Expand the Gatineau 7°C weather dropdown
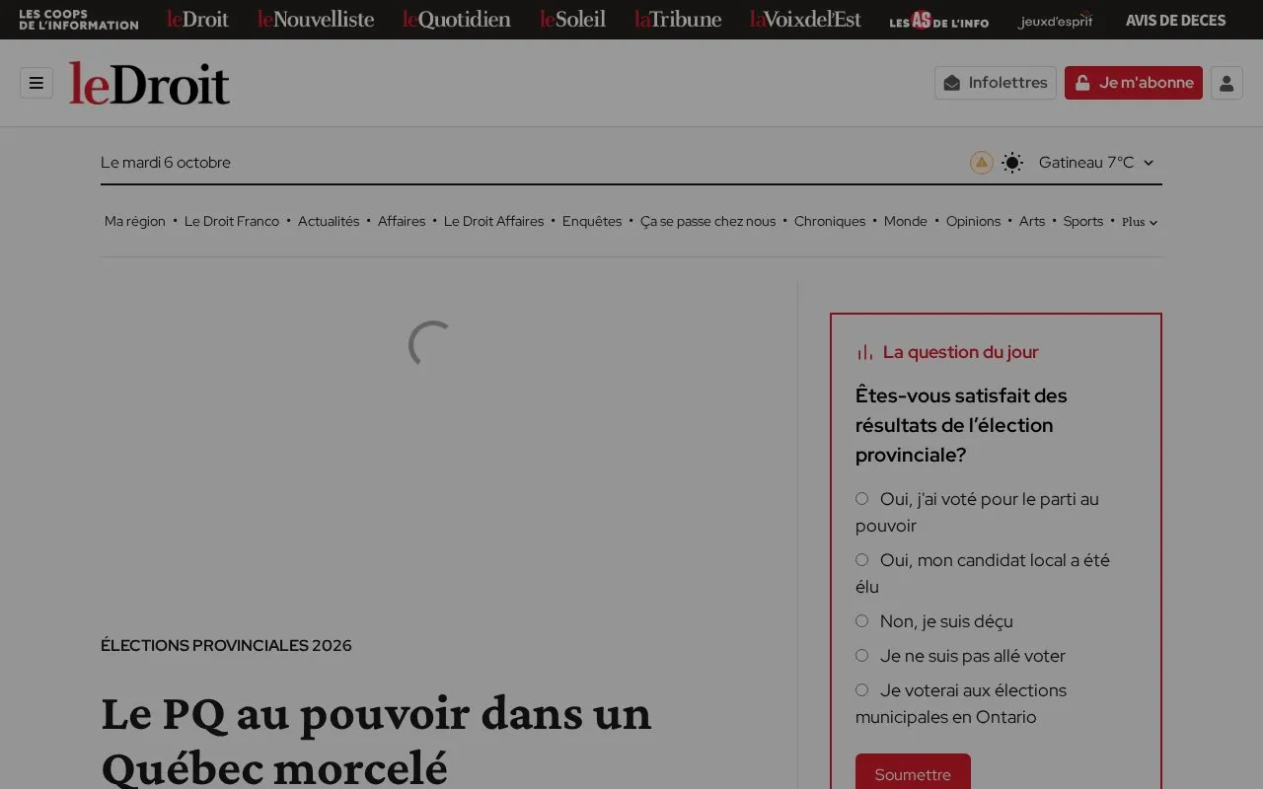Screen dimensions: 1263x789 [x=1096, y=163]
